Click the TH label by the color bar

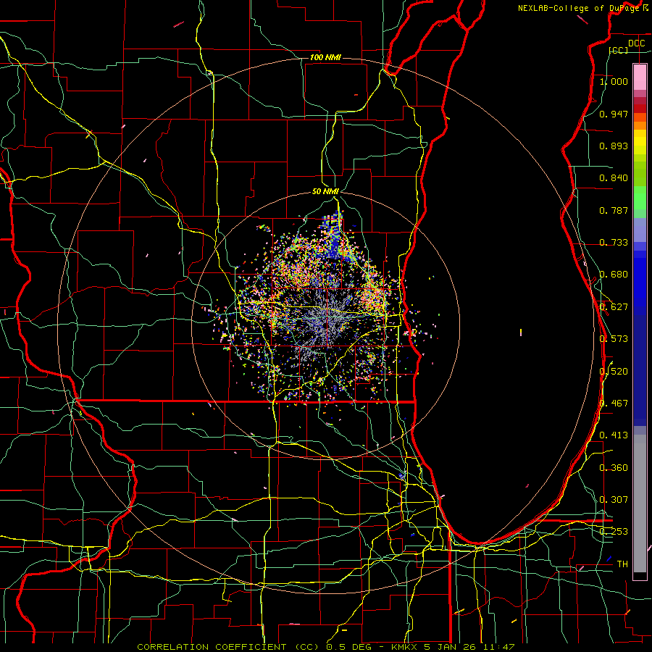(x=622, y=564)
